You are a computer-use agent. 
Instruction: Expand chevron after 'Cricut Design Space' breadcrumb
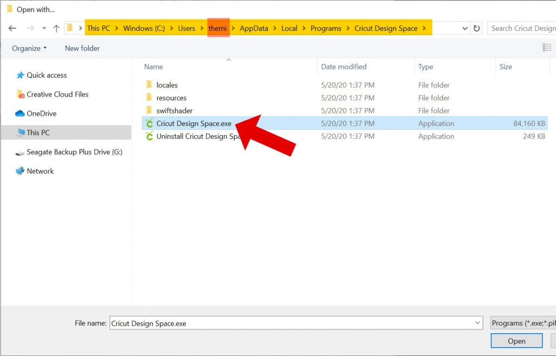coord(424,28)
